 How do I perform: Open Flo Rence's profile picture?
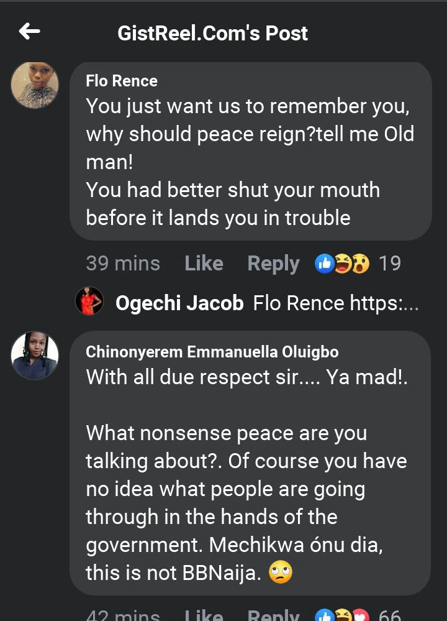point(35,85)
